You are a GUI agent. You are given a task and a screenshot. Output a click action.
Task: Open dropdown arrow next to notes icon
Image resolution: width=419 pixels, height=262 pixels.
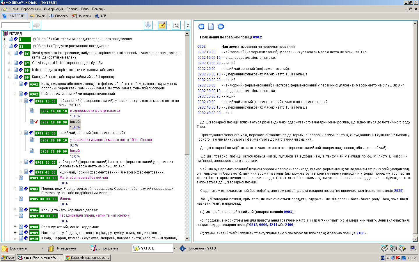coord(168,25)
